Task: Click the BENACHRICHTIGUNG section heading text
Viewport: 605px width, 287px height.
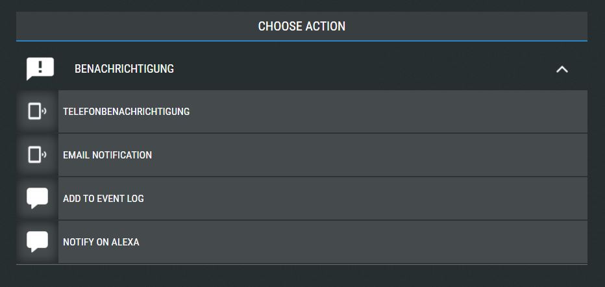Action: [x=124, y=69]
